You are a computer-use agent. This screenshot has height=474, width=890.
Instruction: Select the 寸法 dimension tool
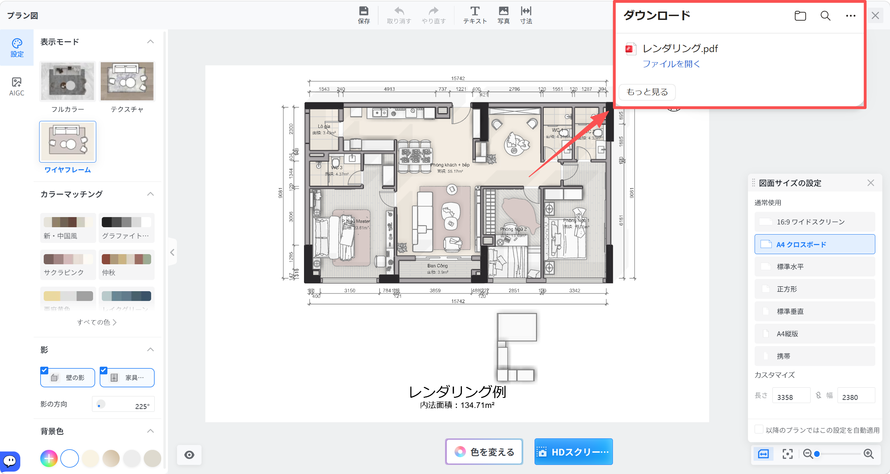click(x=526, y=15)
